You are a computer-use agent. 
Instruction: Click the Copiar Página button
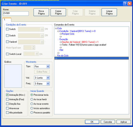coord(58,12)
